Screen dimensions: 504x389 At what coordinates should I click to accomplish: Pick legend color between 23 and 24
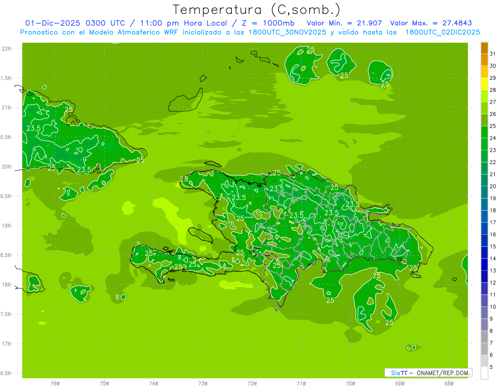coord(484,144)
